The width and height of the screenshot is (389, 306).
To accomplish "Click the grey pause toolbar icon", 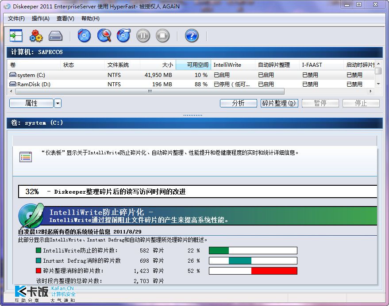I will coord(143,35).
